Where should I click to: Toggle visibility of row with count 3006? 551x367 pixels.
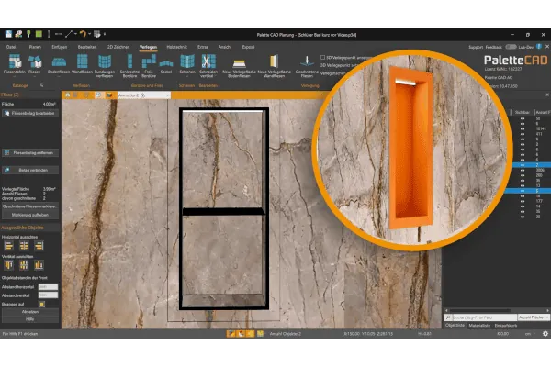pyautogui.click(x=523, y=170)
